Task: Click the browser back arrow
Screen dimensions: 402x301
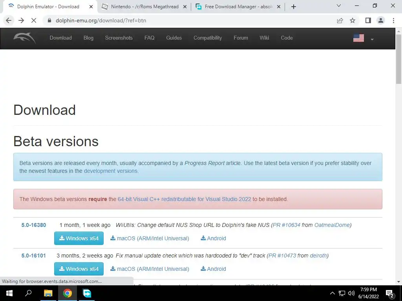Action: pyautogui.click(x=9, y=20)
